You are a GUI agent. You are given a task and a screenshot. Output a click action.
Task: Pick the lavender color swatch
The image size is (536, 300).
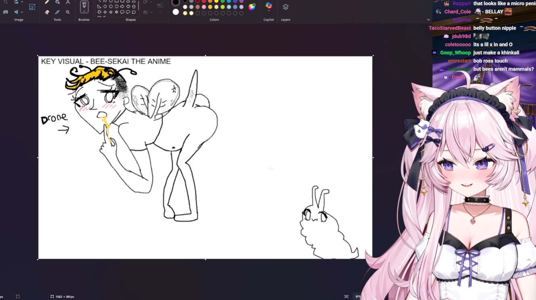[241, 7]
